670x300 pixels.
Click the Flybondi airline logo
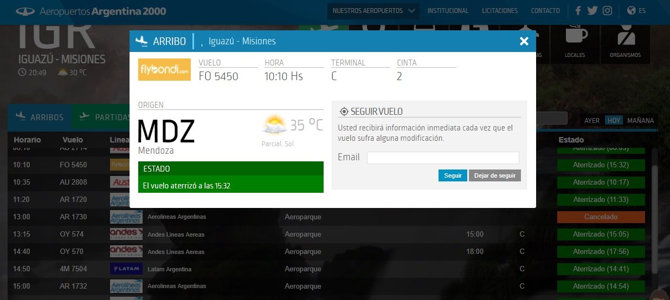click(x=164, y=70)
